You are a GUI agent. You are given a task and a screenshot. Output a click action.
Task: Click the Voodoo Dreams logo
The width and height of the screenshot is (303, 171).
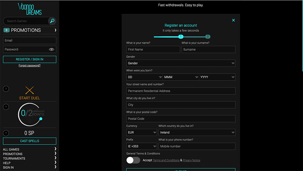click(30, 9)
